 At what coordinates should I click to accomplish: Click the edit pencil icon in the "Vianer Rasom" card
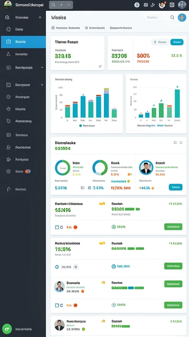[x=100, y=66]
